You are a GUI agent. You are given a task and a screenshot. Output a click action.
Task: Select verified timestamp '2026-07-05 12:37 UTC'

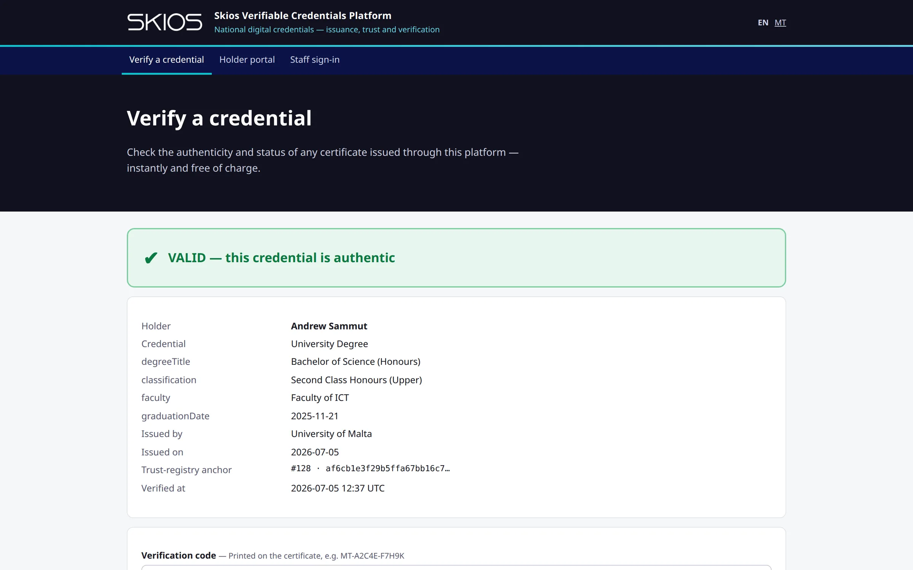(x=338, y=488)
